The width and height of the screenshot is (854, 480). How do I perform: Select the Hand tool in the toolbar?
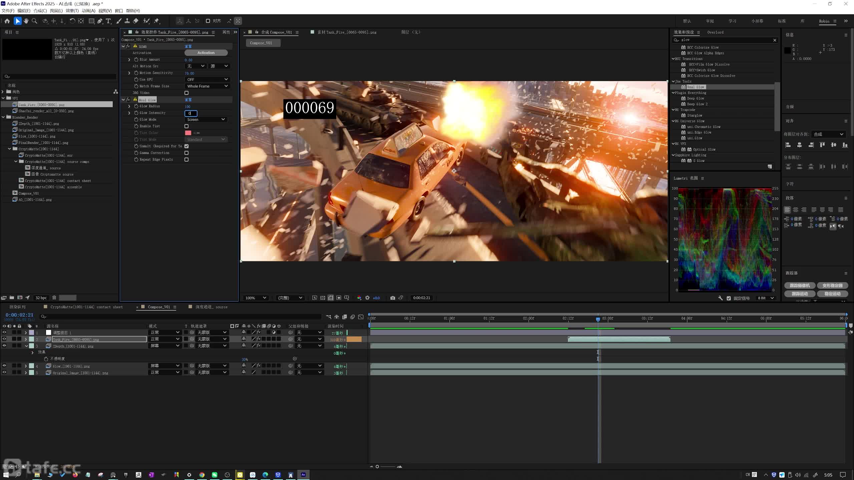point(26,21)
